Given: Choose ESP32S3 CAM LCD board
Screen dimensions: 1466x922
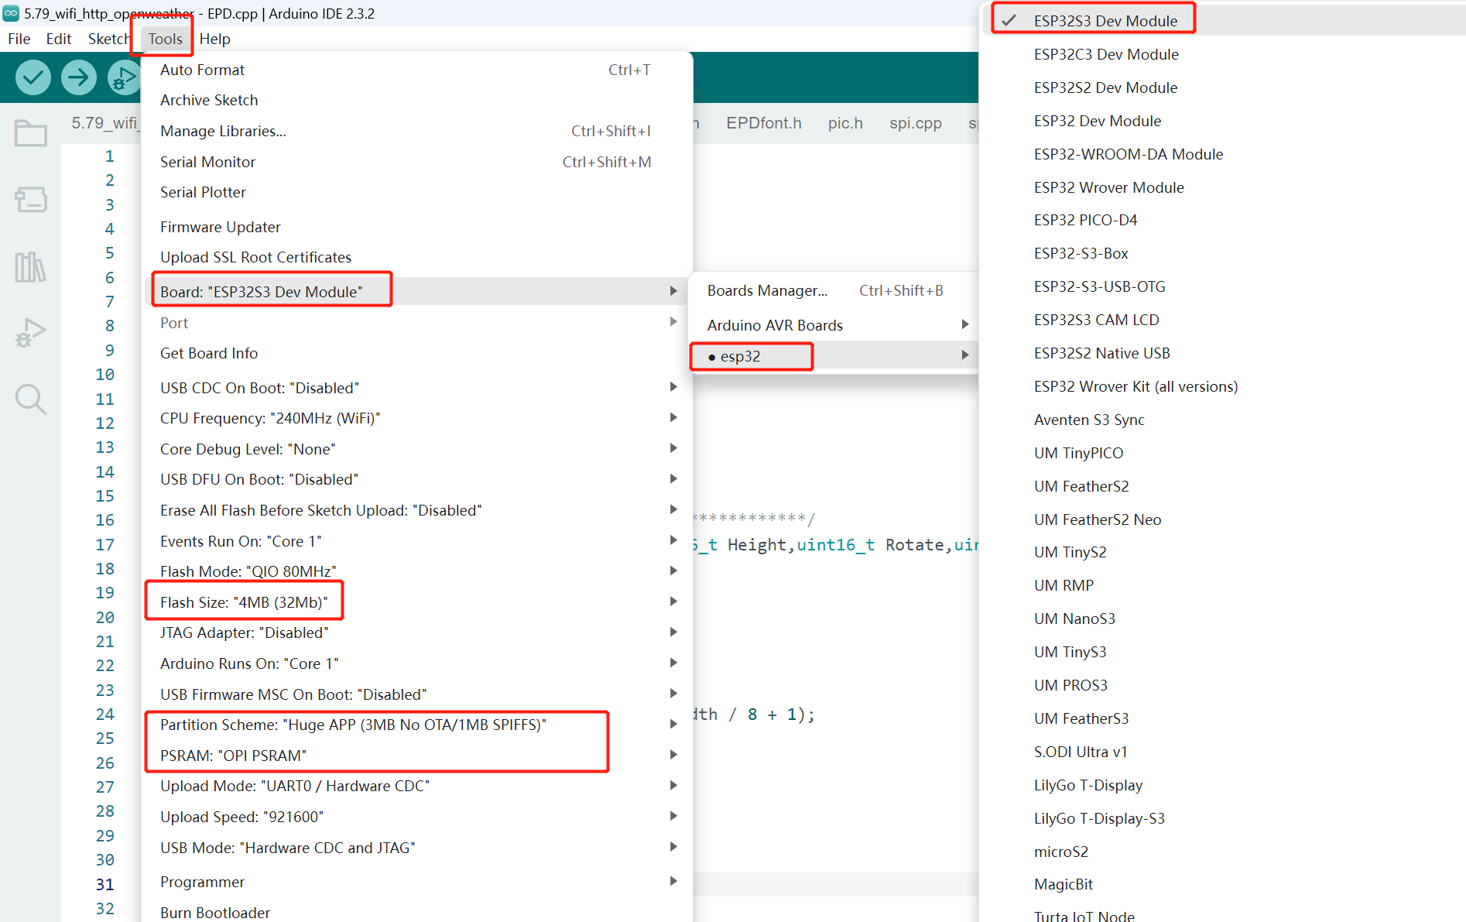Looking at the screenshot, I should (1223, 320).
